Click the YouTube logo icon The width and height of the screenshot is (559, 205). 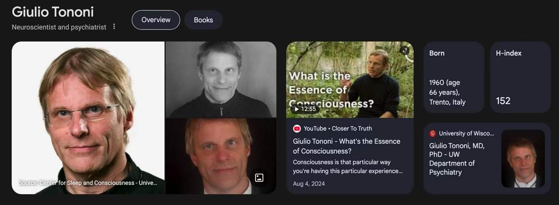click(x=297, y=128)
